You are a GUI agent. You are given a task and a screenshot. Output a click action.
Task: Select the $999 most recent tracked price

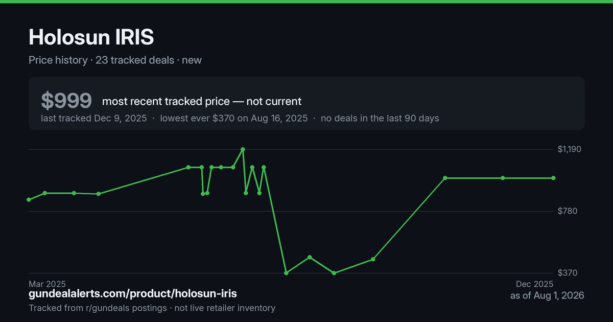pos(66,101)
